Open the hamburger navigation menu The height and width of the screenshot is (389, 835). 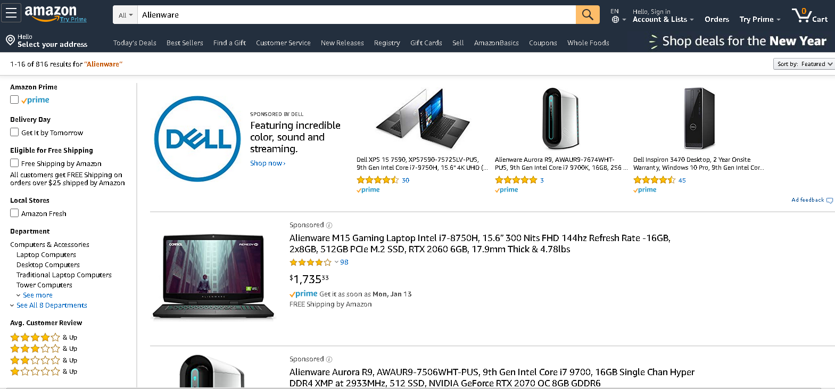click(11, 13)
